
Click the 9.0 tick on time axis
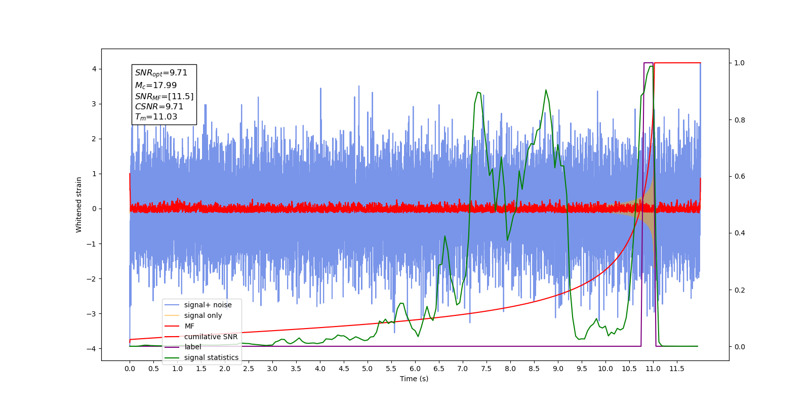click(558, 369)
